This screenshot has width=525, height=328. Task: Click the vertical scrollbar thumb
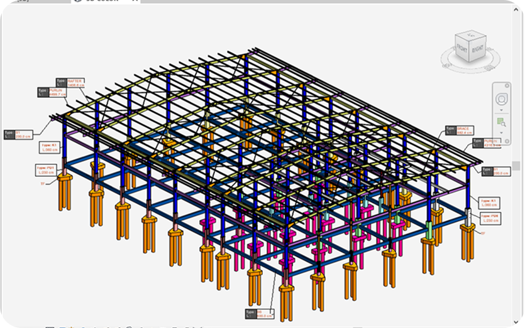516,166
